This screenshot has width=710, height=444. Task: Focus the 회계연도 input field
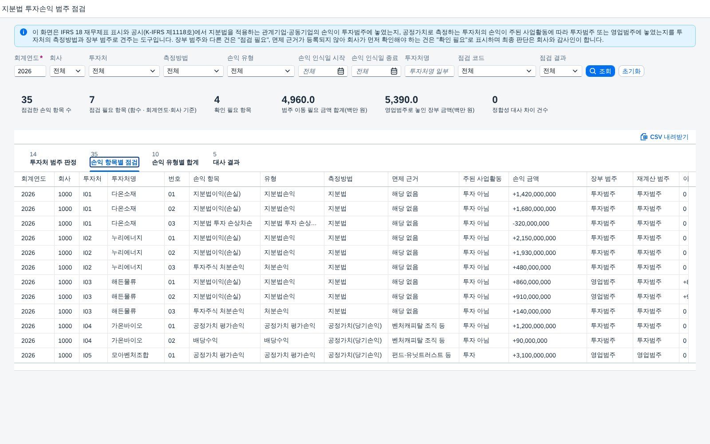30,71
